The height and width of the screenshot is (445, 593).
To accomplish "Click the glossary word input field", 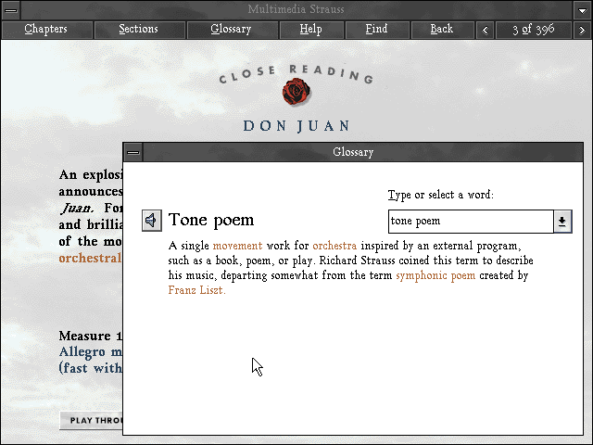I will (x=471, y=222).
